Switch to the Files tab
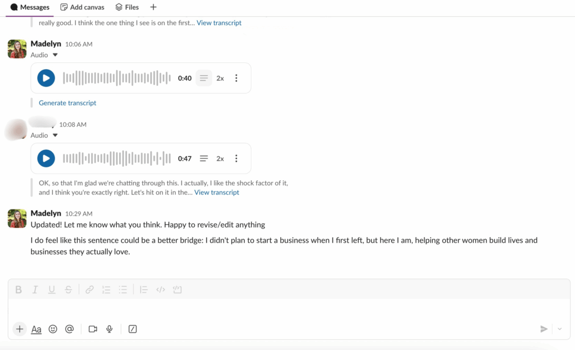 click(127, 7)
